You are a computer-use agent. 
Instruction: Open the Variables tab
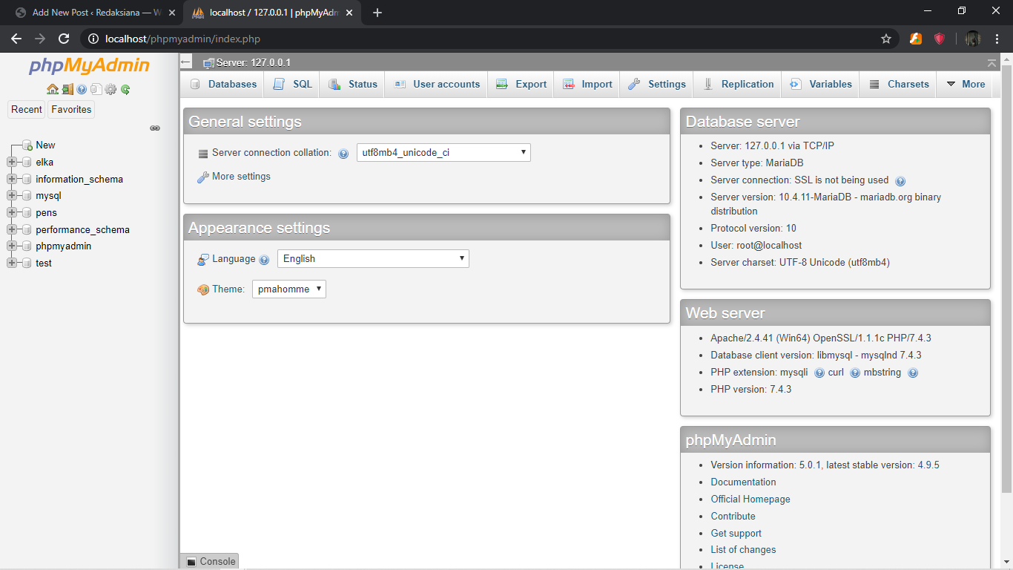coord(820,85)
